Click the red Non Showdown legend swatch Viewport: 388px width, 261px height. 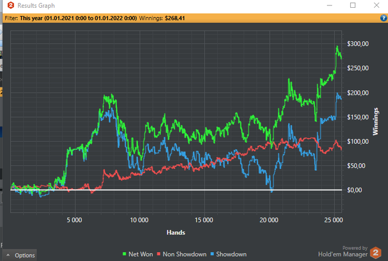159,254
